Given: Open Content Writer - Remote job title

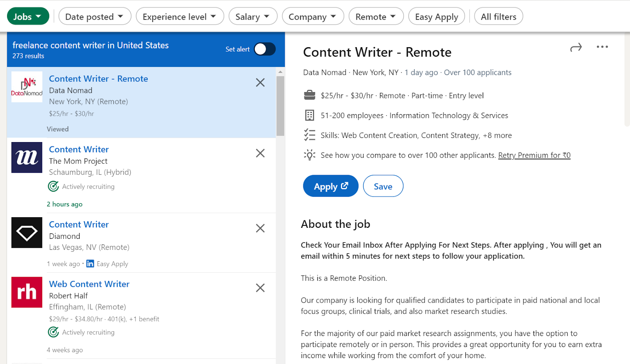Looking at the screenshot, I should (98, 79).
